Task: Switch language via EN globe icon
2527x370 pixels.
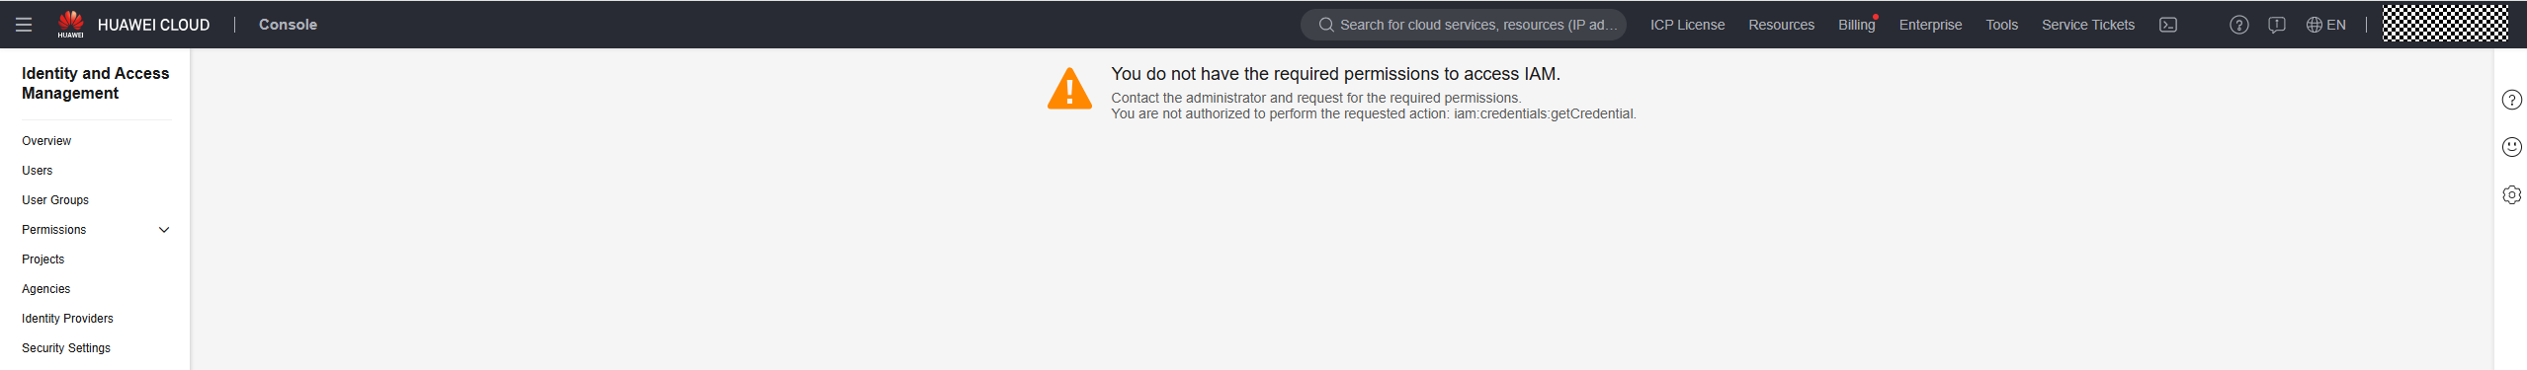Action: point(2326,25)
